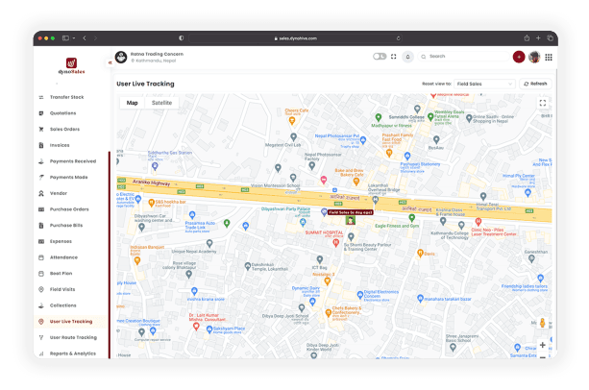Image resolution: width=589 pixels, height=390 pixels.
Task: Click the Bake and Brew Bakery Cafe pin
Action: point(356,182)
